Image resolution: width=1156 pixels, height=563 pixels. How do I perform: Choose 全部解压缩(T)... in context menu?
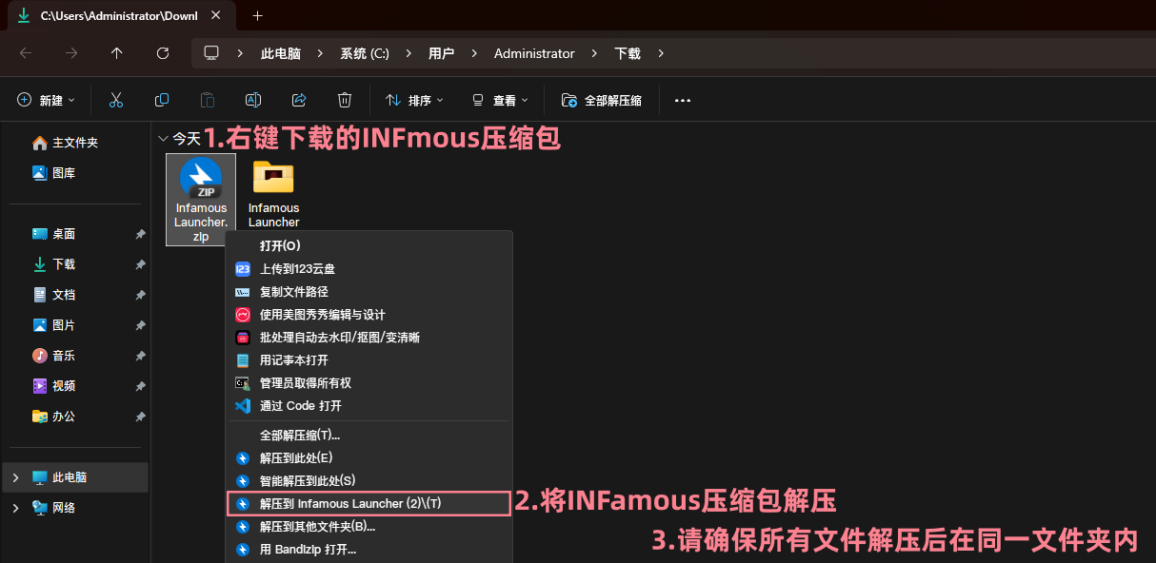[x=369, y=436]
